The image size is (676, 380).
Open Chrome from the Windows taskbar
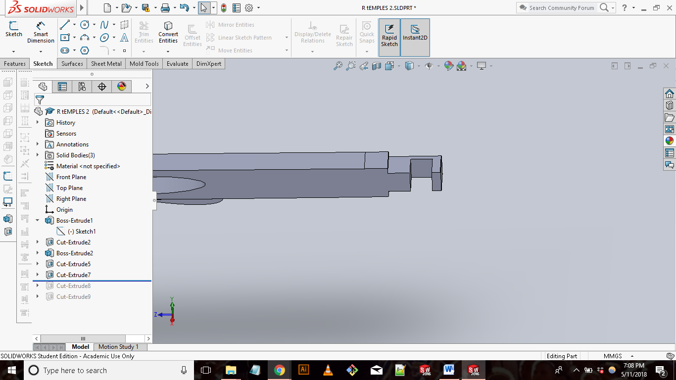tap(280, 370)
